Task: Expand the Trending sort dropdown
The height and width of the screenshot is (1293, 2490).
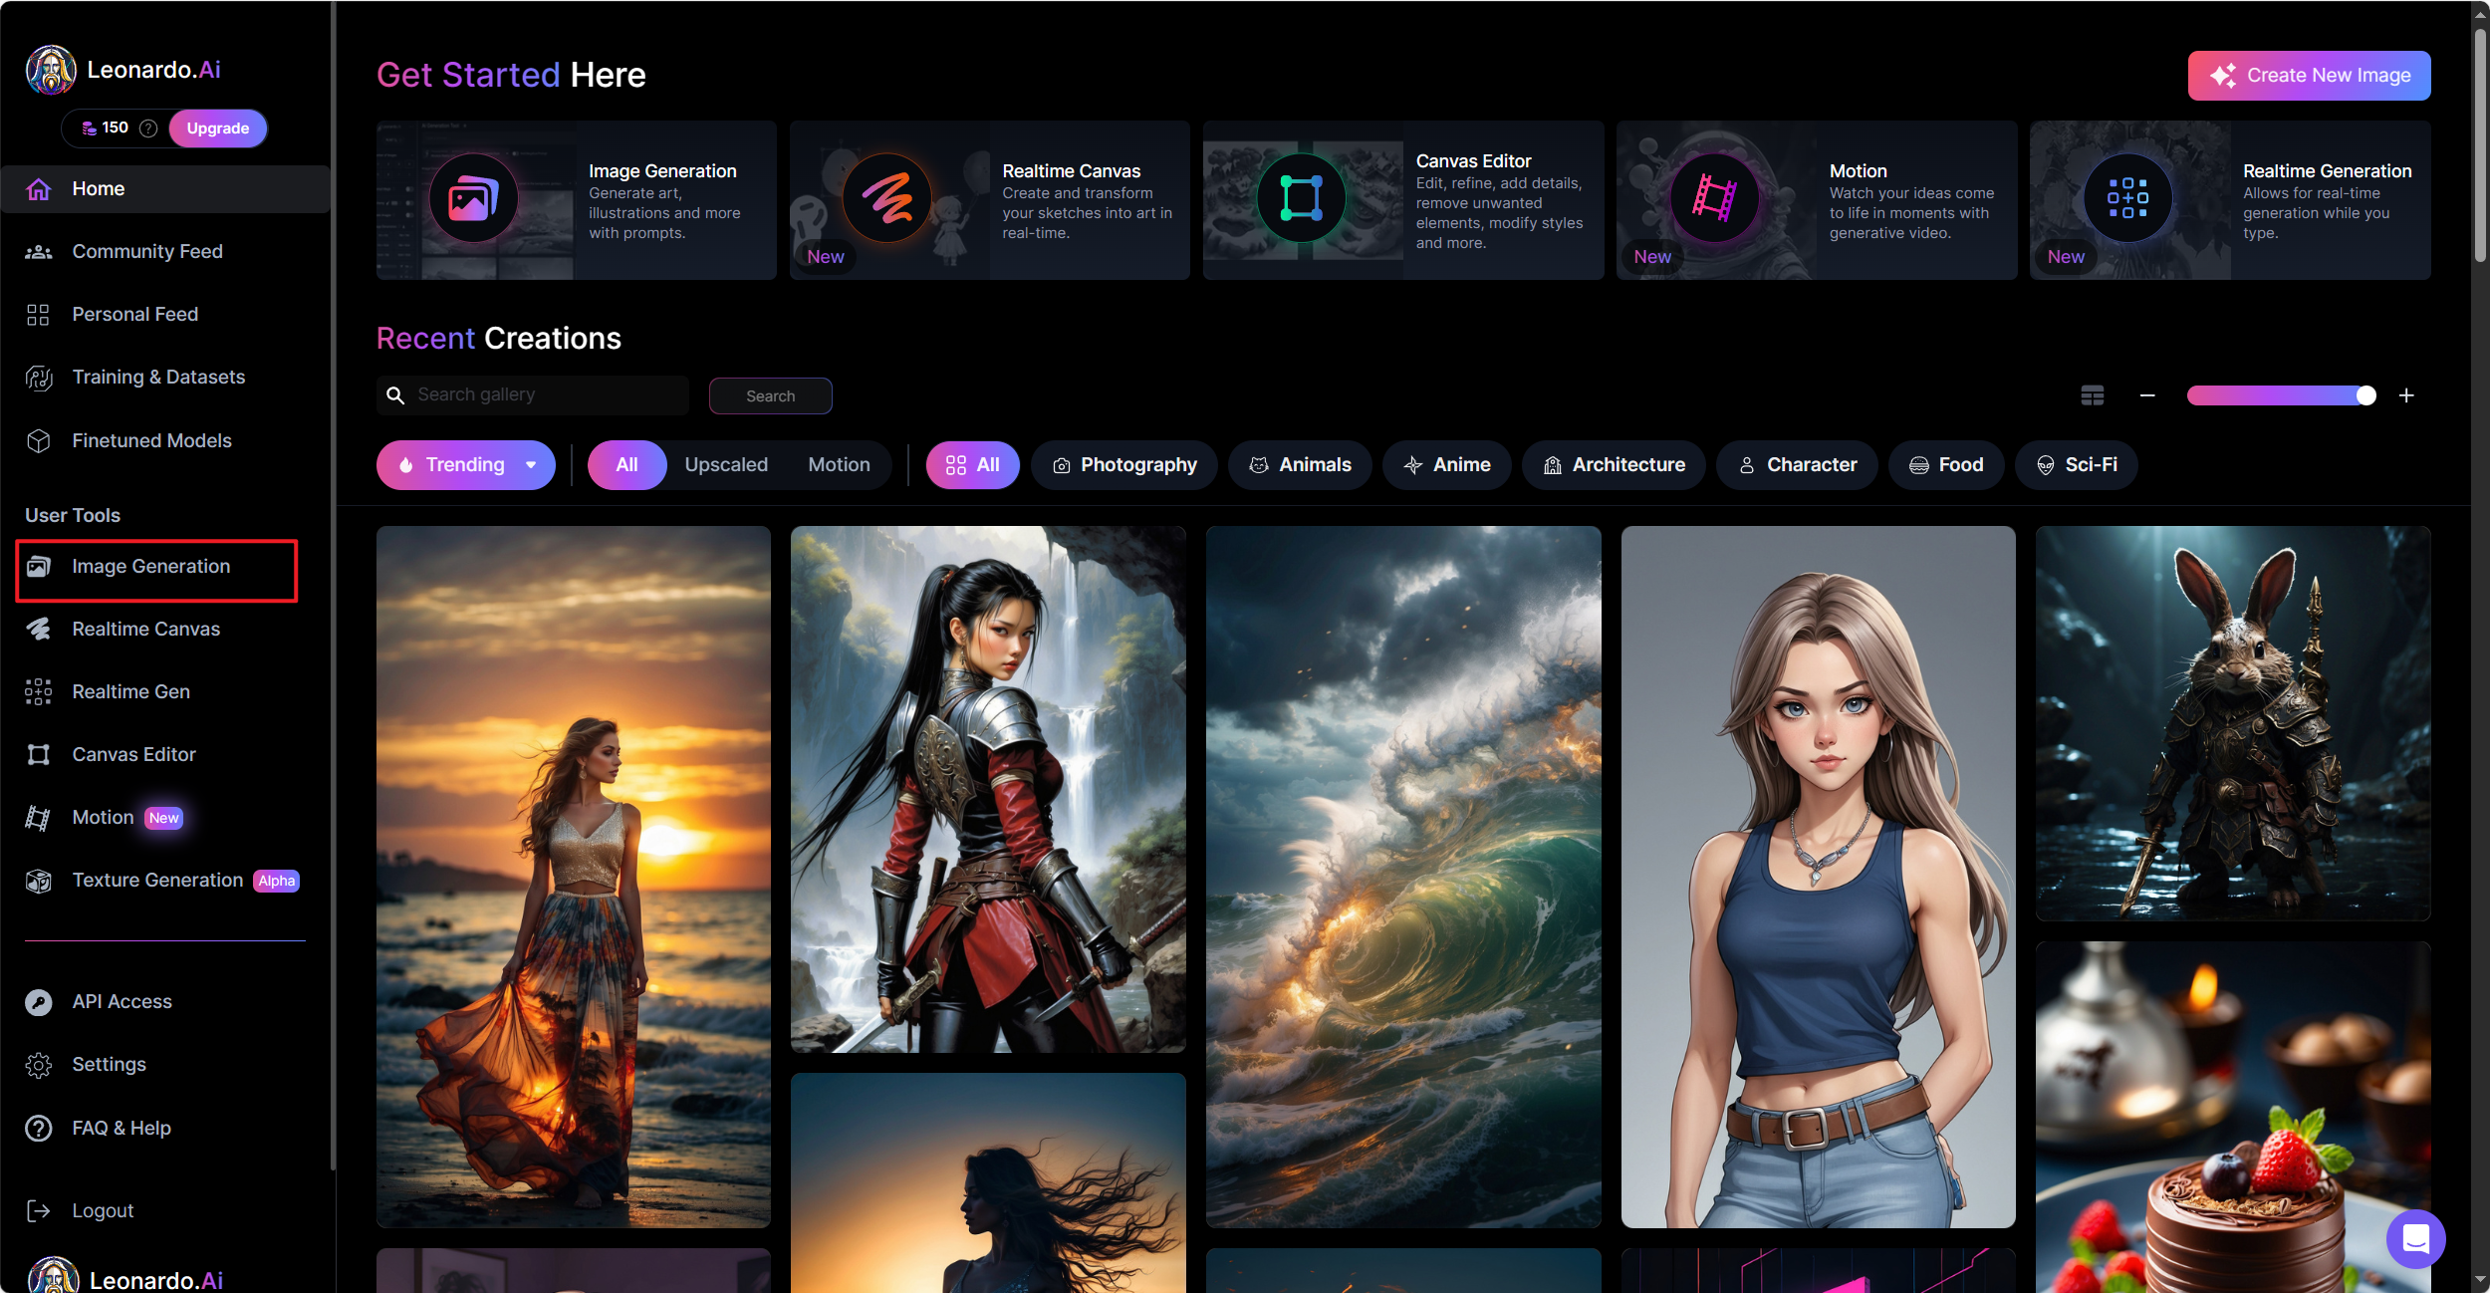Action: coord(466,465)
